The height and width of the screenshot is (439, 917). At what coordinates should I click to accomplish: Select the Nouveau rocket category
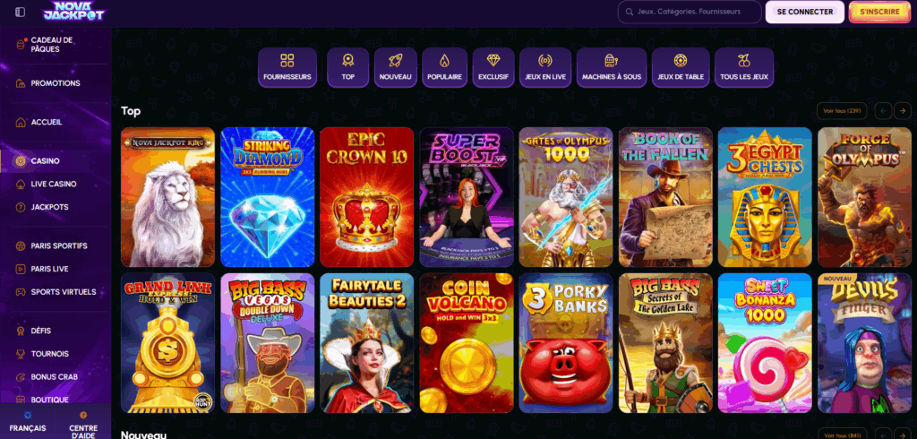pyautogui.click(x=395, y=68)
